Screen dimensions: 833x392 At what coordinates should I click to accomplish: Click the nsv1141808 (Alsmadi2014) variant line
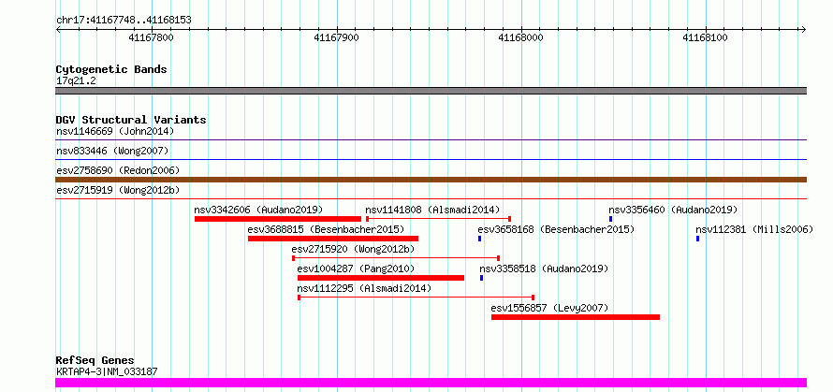pos(438,219)
